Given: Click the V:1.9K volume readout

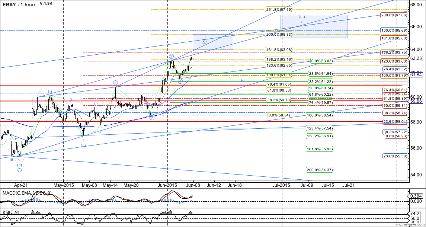Looking at the screenshot, I should point(45,3).
